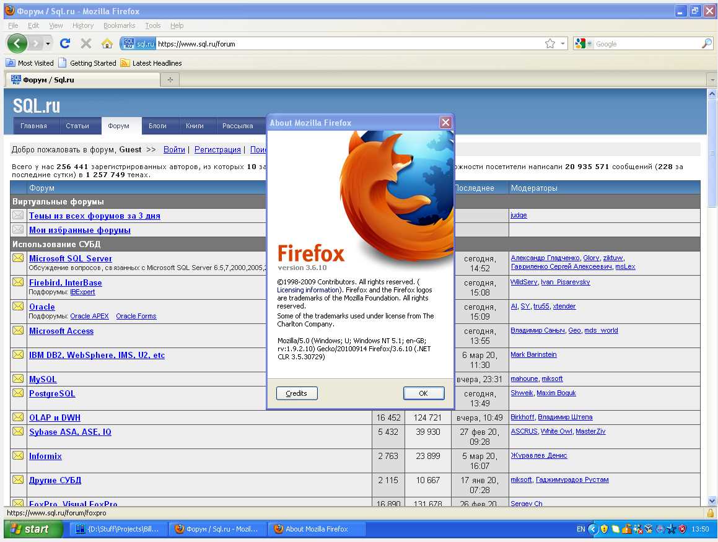
Task: Click the Windows Start button
Action: (x=34, y=529)
